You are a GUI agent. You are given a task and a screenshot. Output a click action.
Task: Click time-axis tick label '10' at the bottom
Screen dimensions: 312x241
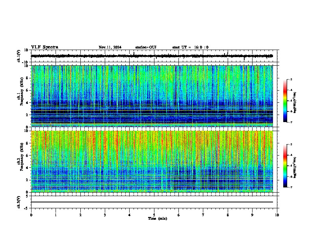(x=277, y=215)
